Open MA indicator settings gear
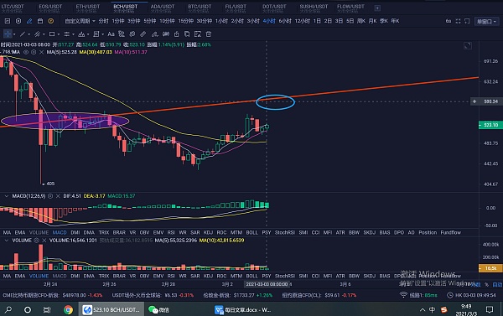 click(34, 52)
